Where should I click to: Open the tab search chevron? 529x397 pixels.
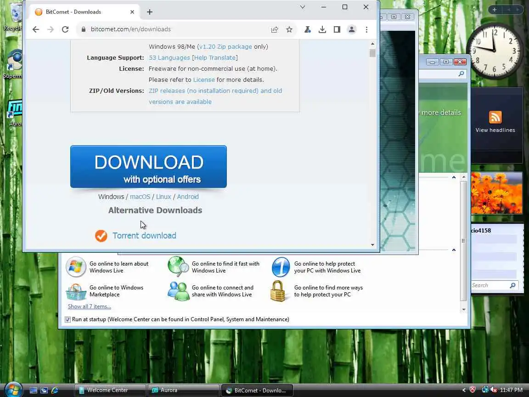pyautogui.click(x=303, y=7)
